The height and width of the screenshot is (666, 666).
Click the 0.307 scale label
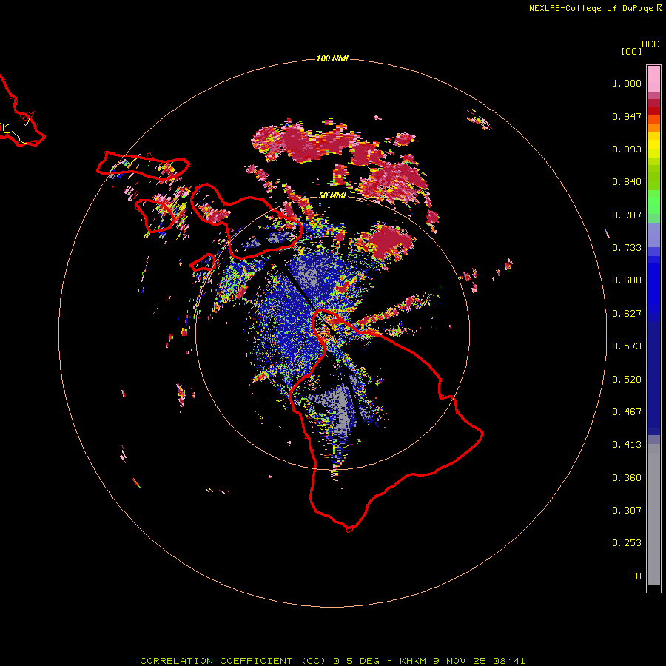[x=627, y=511]
